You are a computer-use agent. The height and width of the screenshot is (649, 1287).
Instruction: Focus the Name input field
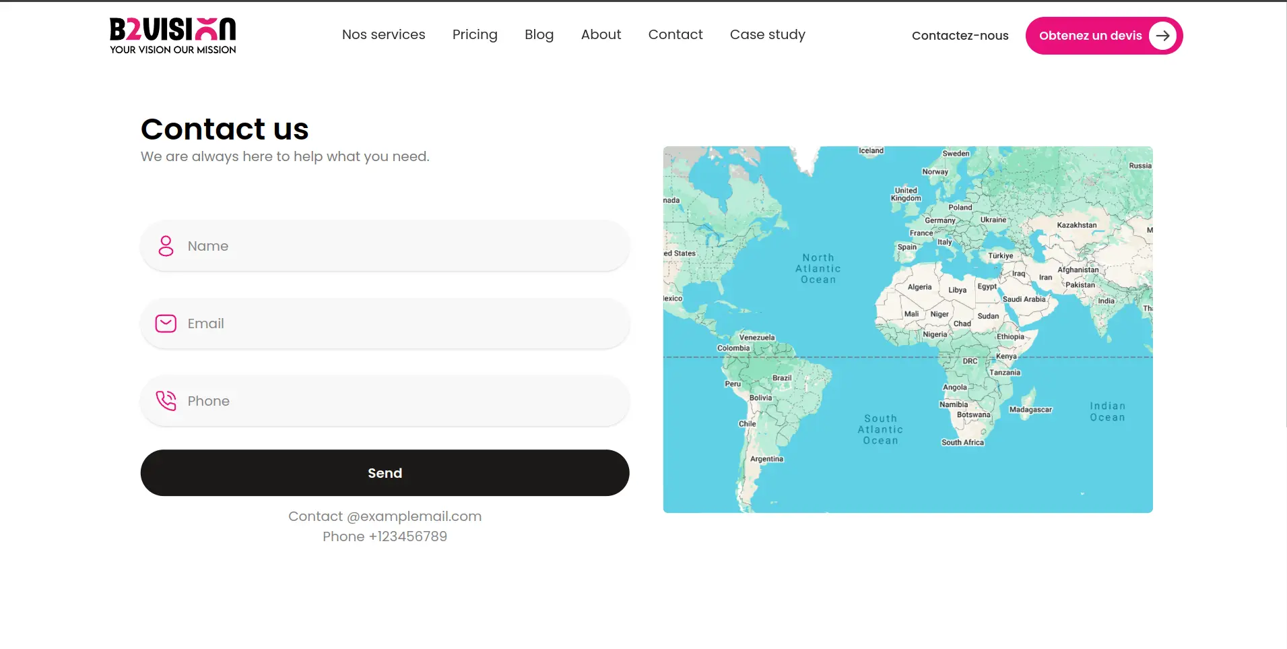coord(397,246)
